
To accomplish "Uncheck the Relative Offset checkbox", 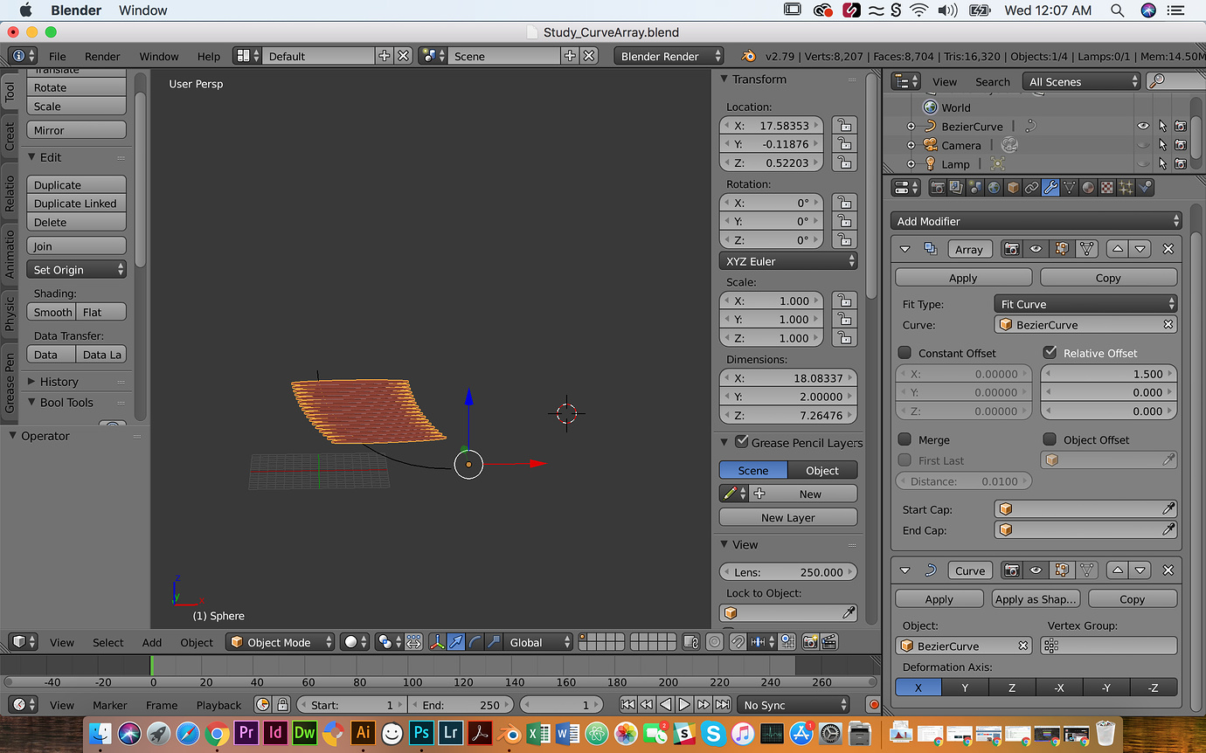I will point(1050,353).
